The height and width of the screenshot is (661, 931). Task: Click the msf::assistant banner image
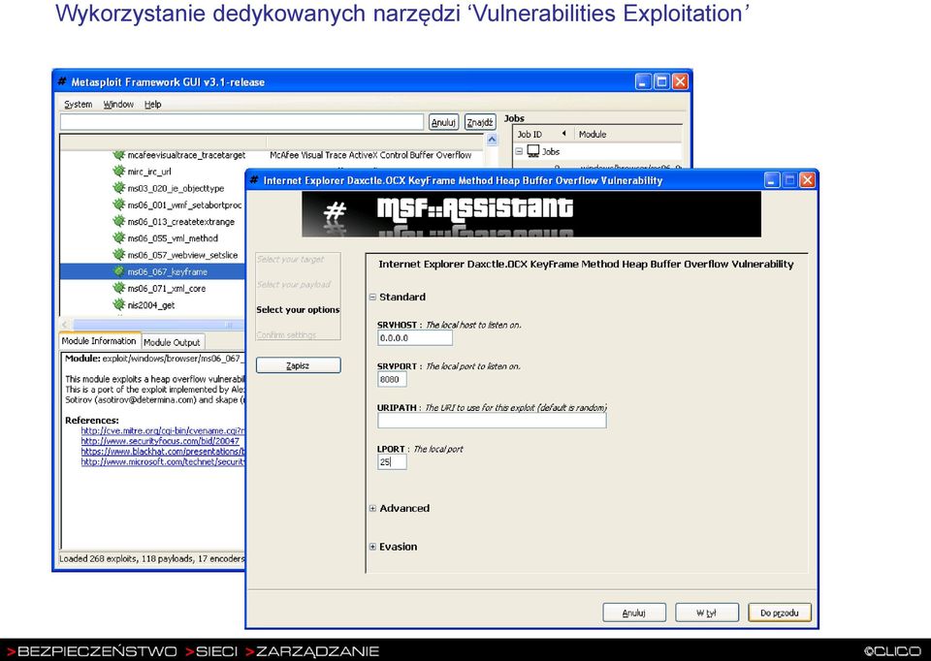click(531, 214)
